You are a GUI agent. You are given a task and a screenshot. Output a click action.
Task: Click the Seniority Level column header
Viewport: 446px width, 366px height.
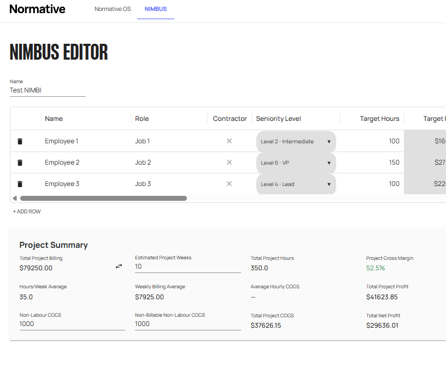pos(278,119)
